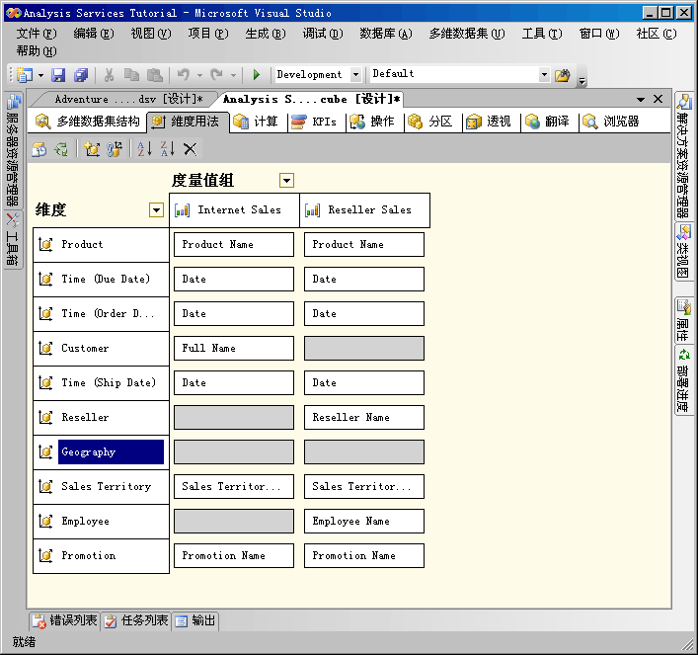Sort descending Z-A icon
Screen dimensions: 698x655
168,149
